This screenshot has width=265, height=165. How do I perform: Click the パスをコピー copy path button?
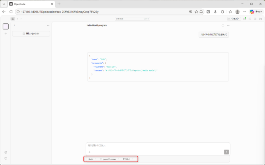[234, 19]
